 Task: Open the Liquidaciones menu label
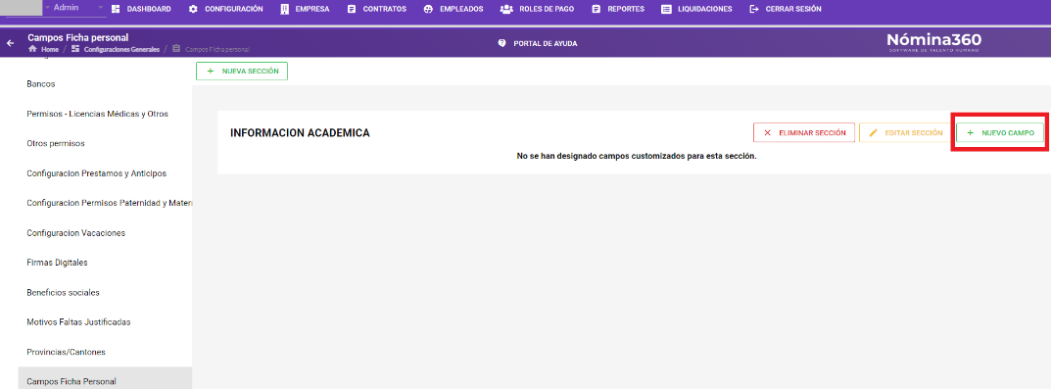pos(704,10)
